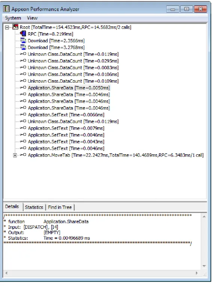Select first DataCount Time=0.0119ms row
Image resolution: width=212 pixels, height=286 pixels.
[73, 54]
